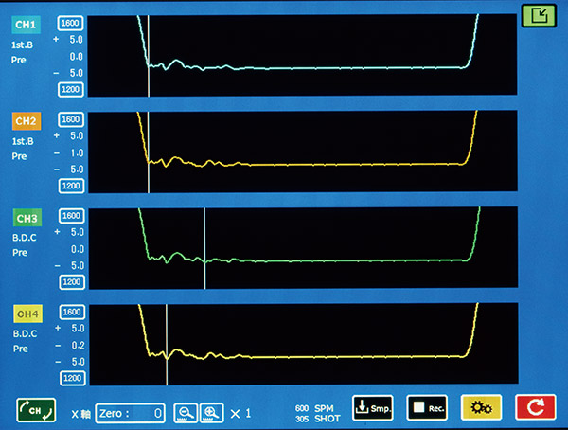Select the CH1 upper scale value 1600

tap(70, 23)
